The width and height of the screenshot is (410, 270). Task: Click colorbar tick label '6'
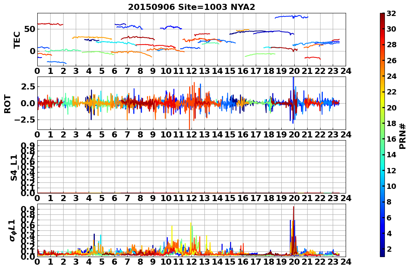(x=389, y=217)
